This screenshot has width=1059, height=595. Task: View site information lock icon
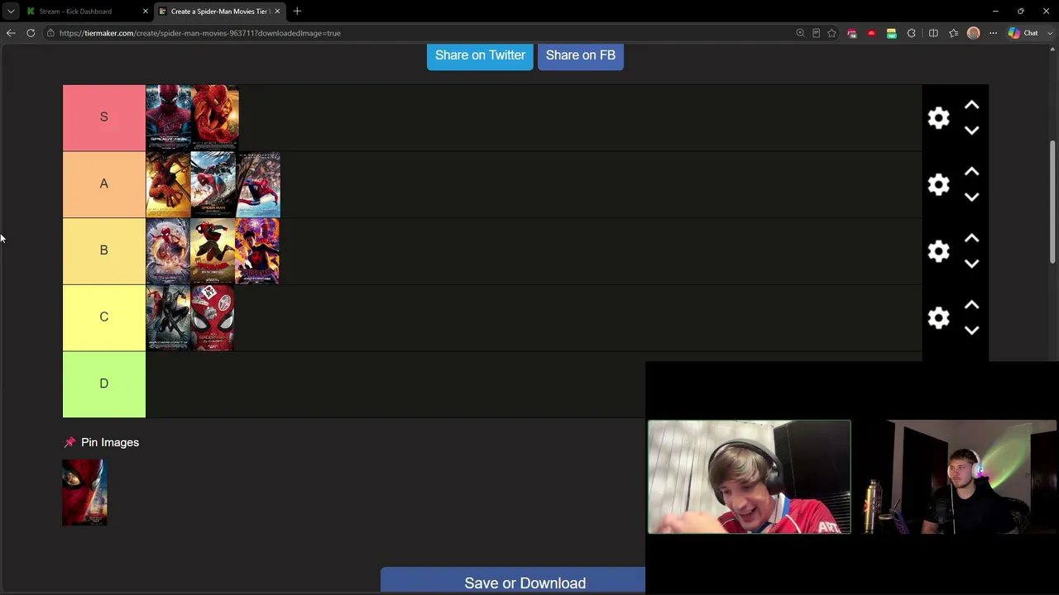tap(50, 33)
